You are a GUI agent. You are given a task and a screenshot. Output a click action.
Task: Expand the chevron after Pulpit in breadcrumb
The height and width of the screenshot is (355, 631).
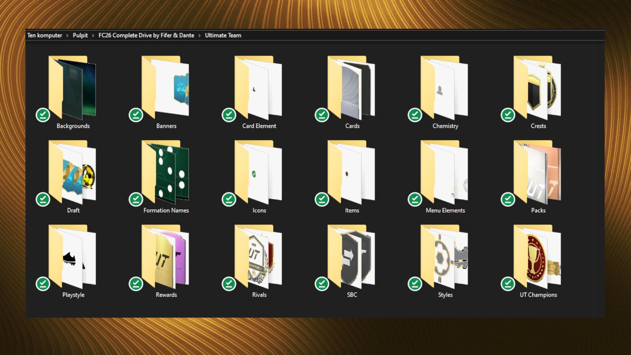[x=93, y=35]
